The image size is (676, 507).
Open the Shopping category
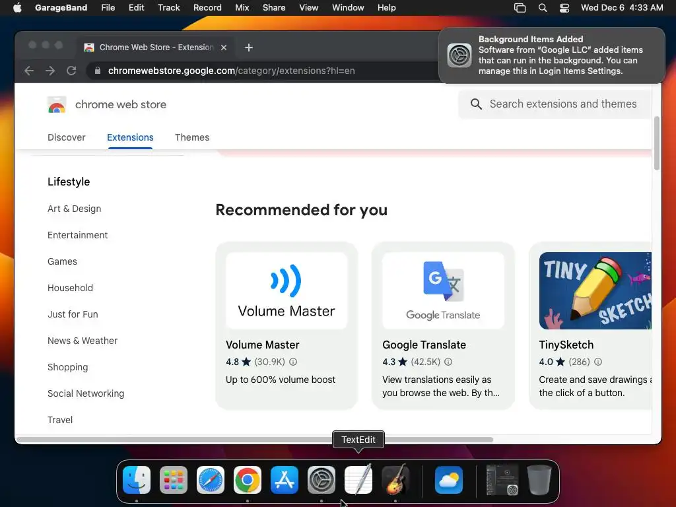point(68,367)
